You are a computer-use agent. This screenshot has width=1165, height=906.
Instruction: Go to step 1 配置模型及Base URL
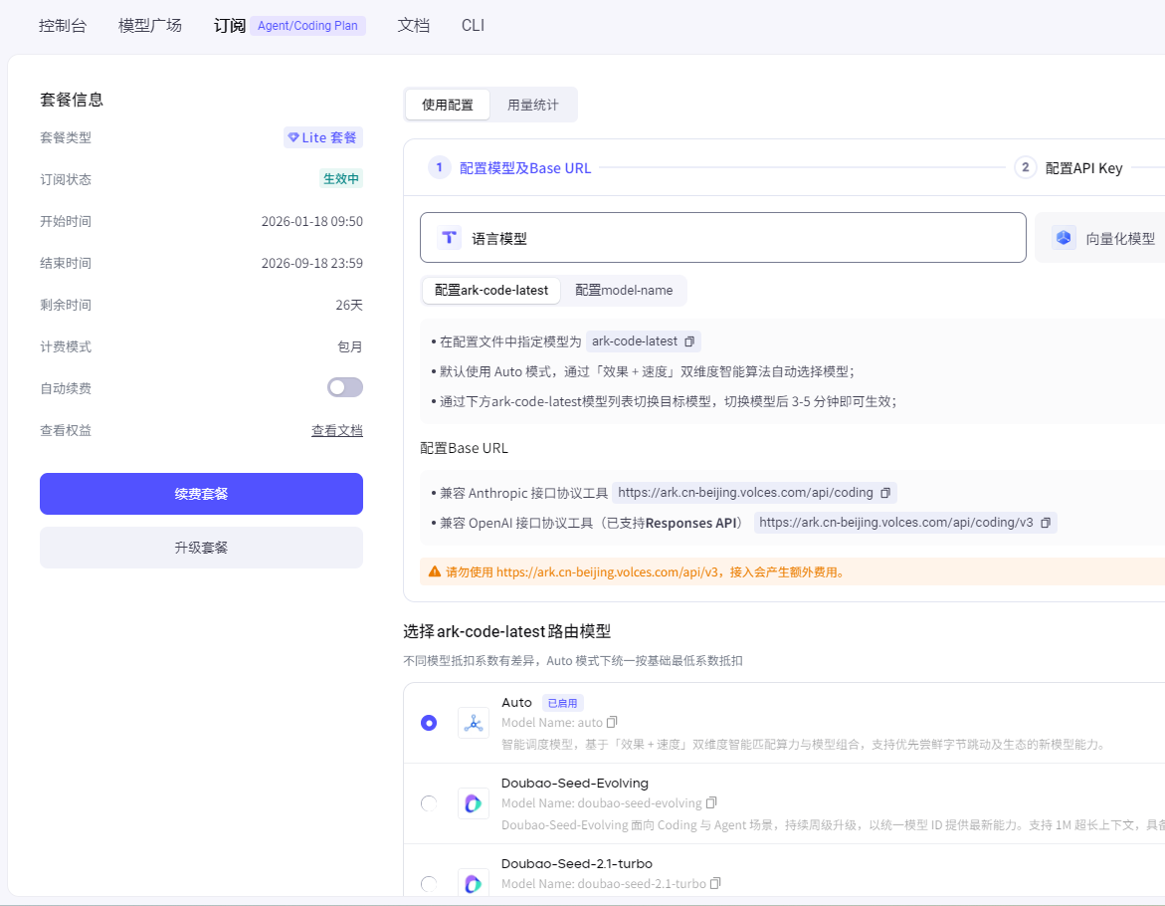509,168
